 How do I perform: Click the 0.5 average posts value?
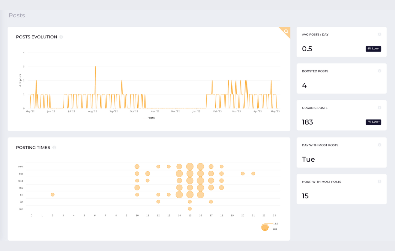click(x=307, y=49)
